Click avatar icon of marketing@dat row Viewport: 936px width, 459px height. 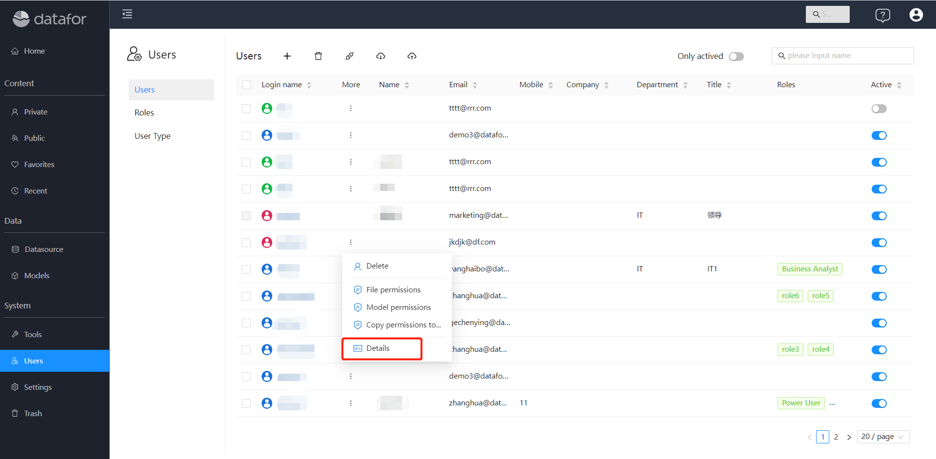[267, 215]
